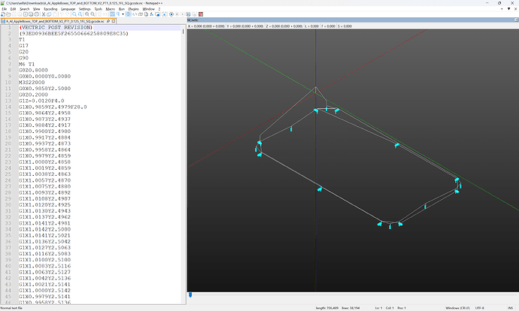519x311 pixels.
Task: Click the Playback macro icon
Action: click(183, 14)
